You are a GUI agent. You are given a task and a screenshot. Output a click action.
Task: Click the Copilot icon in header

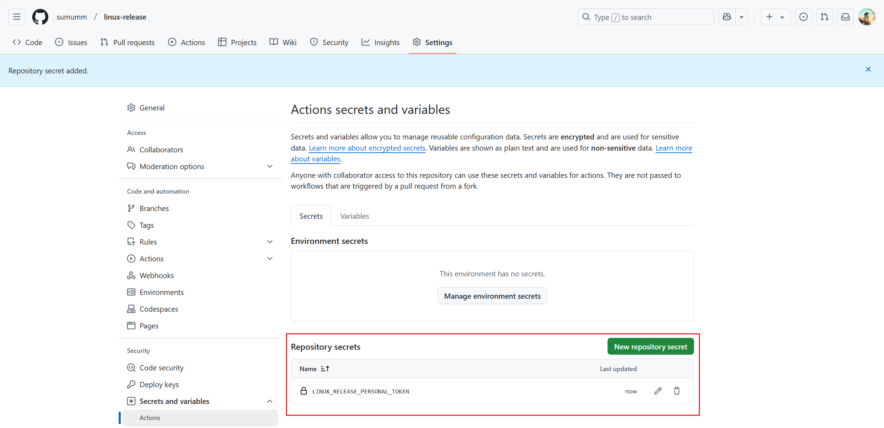click(727, 17)
